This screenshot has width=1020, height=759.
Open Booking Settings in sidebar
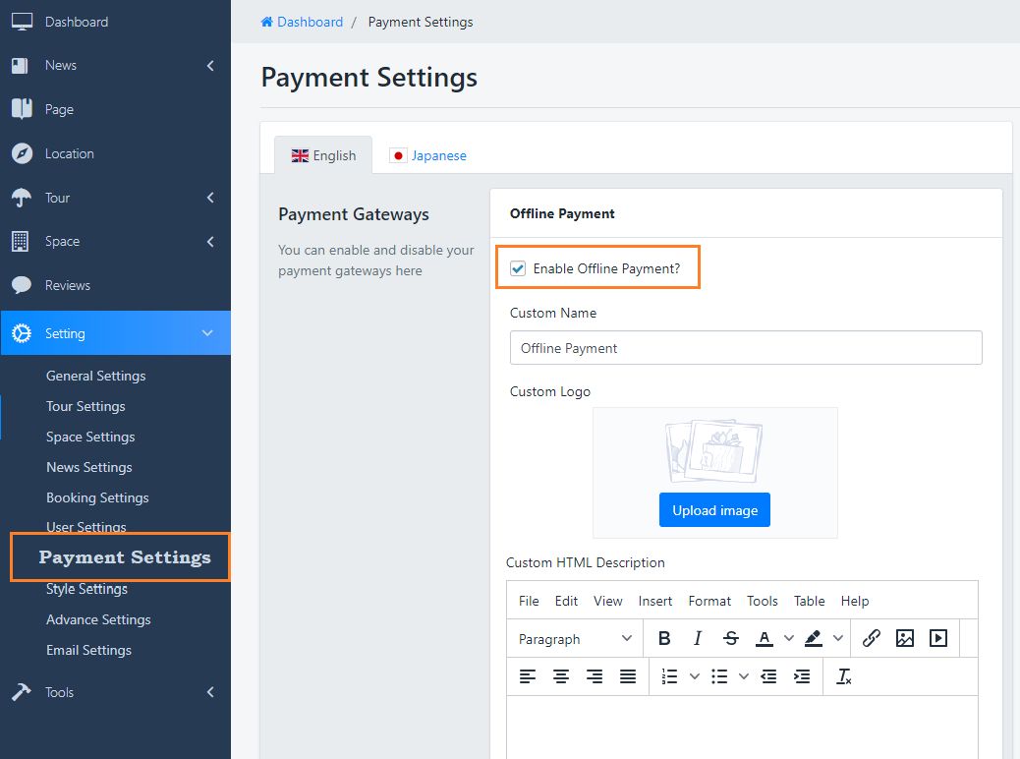click(97, 497)
